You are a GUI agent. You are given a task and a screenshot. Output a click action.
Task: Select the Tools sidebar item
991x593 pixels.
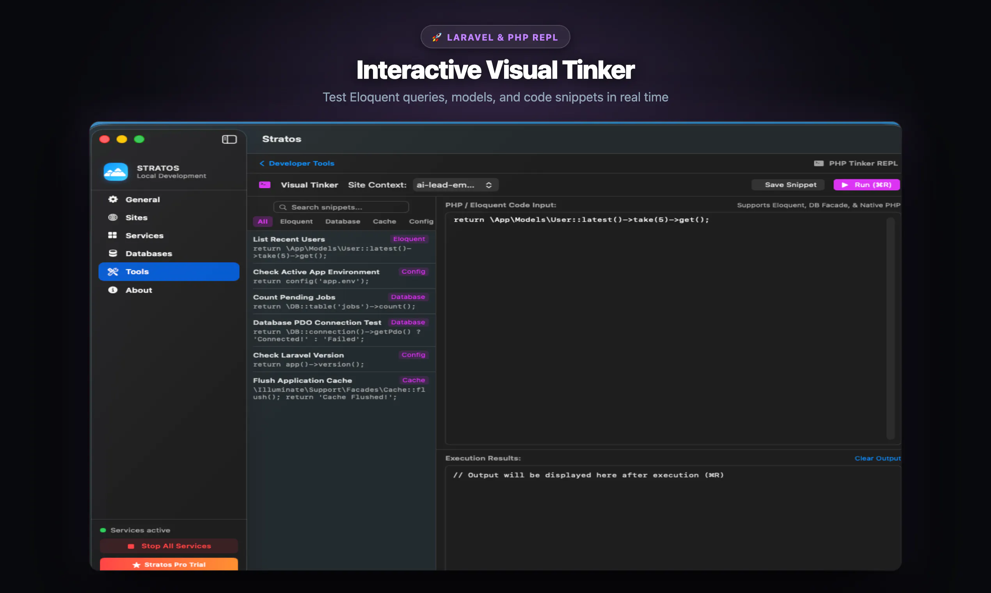(x=169, y=272)
